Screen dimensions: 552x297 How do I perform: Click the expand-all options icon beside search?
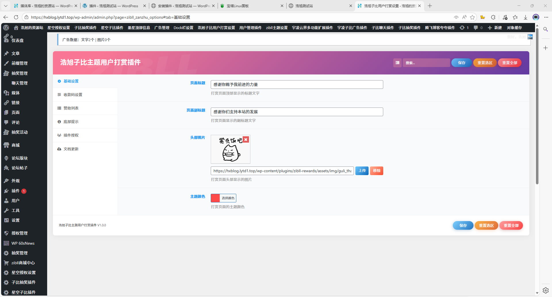click(397, 63)
